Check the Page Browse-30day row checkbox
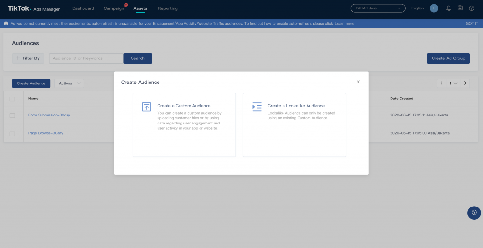Viewport: 483px width, 248px height. (12, 134)
